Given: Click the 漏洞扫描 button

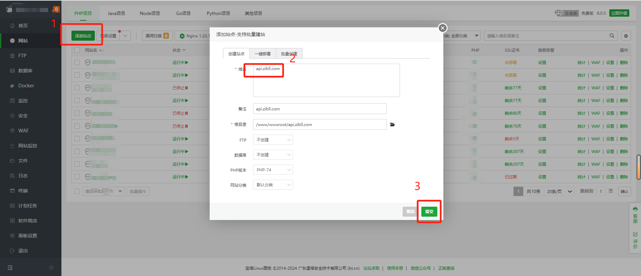Looking at the screenshot, I should (x=157, y=36).
